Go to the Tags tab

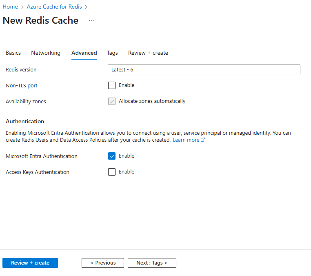click(x=112, y=53)
